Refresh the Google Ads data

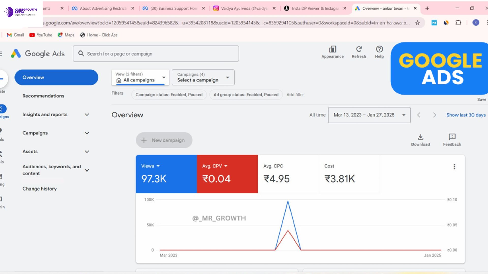tap(359, 49)
